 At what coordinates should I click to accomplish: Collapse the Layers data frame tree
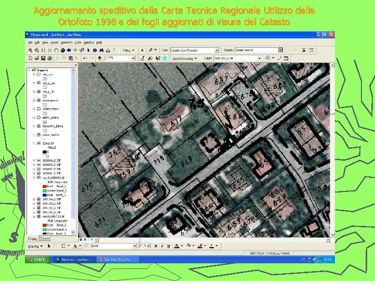click(29, 70)
